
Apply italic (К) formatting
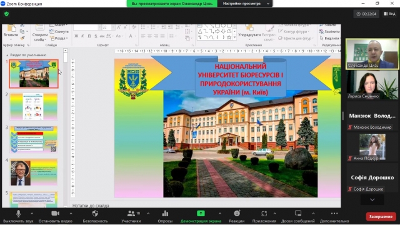point(82,36)
